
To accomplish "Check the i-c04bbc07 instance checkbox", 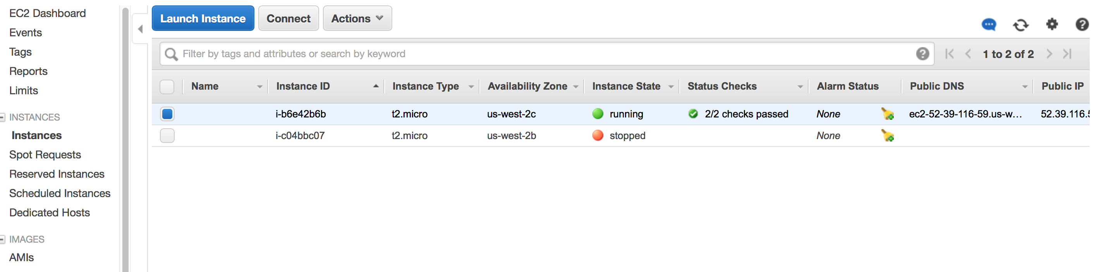I will (167, 136).
